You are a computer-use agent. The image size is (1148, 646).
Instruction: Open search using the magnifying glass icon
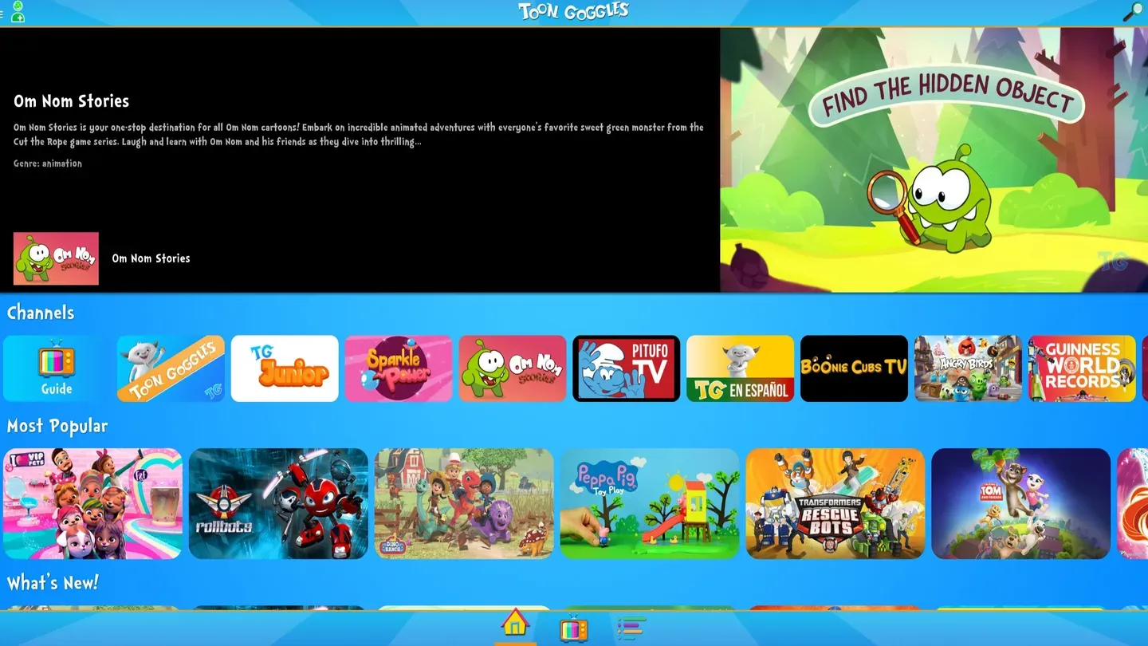click(x=1133, y=11)
